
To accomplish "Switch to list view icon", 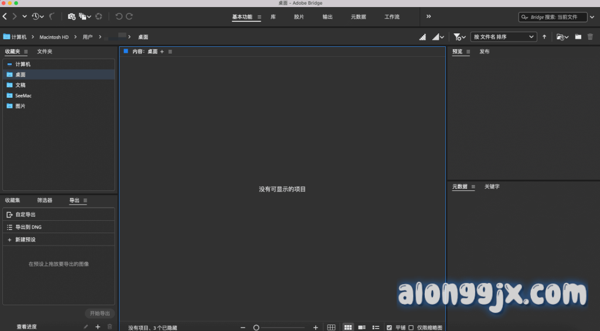I will click(376, 327).
